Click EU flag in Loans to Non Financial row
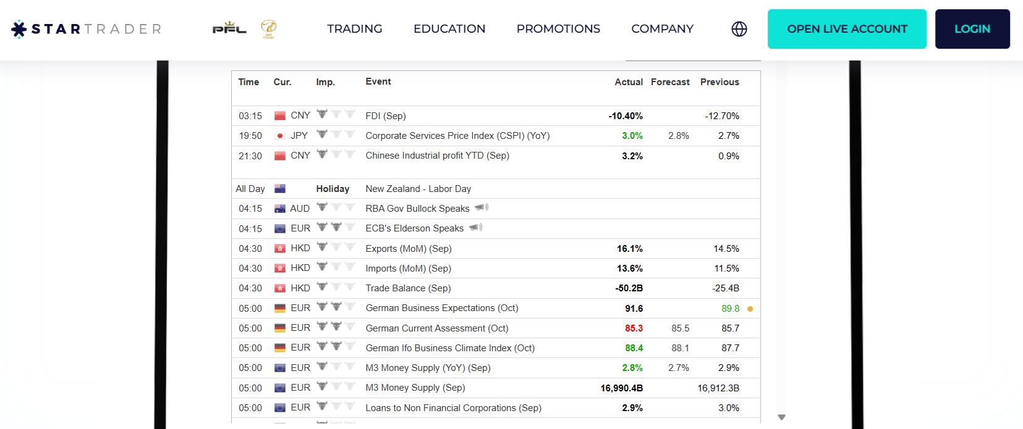The width and height of the screenshot is (1023, 429). point(280,408)
